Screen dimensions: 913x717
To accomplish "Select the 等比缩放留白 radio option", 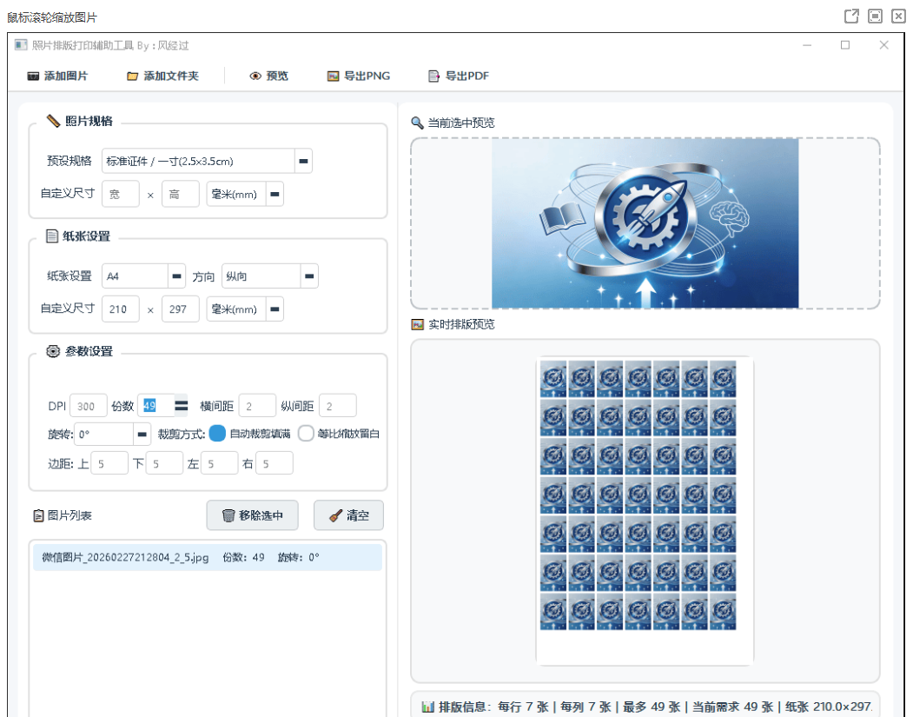I will pyautogui.click(x=306, y=434).
